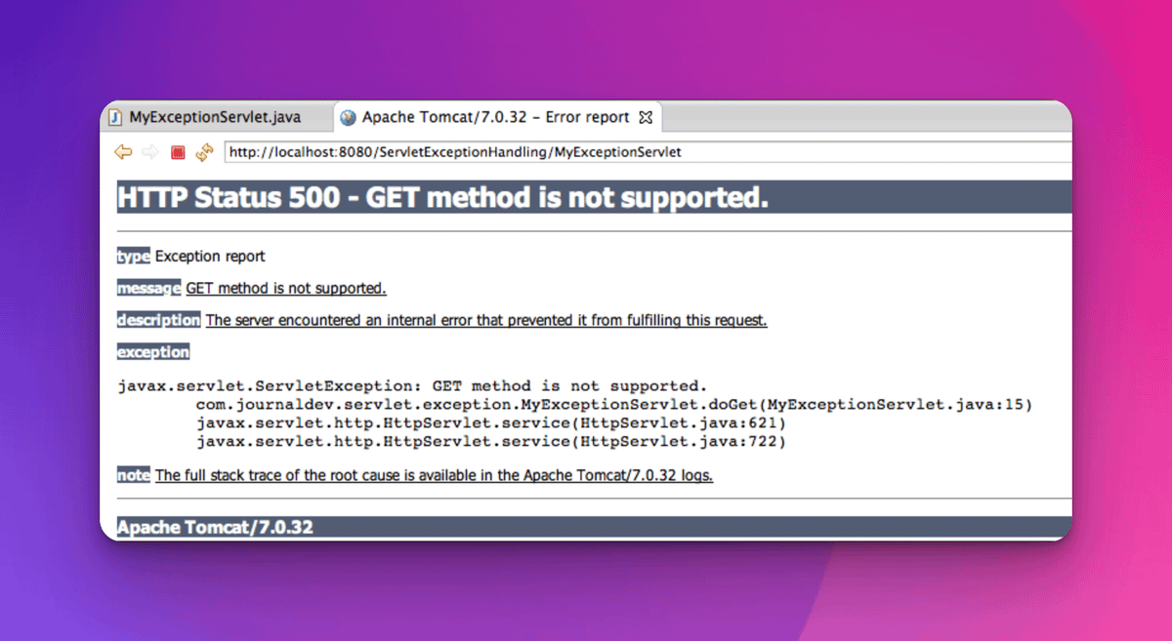The width and height of the screenshot is (1172, 641).
Task: Click the back arrow navigation icon
Action: pos(123,152)
